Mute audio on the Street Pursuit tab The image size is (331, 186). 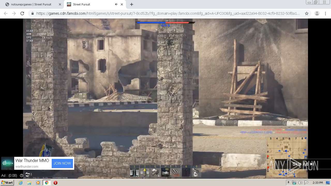116,4
